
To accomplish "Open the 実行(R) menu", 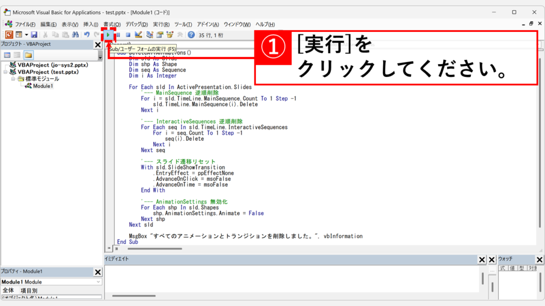I will pos(161,24).
